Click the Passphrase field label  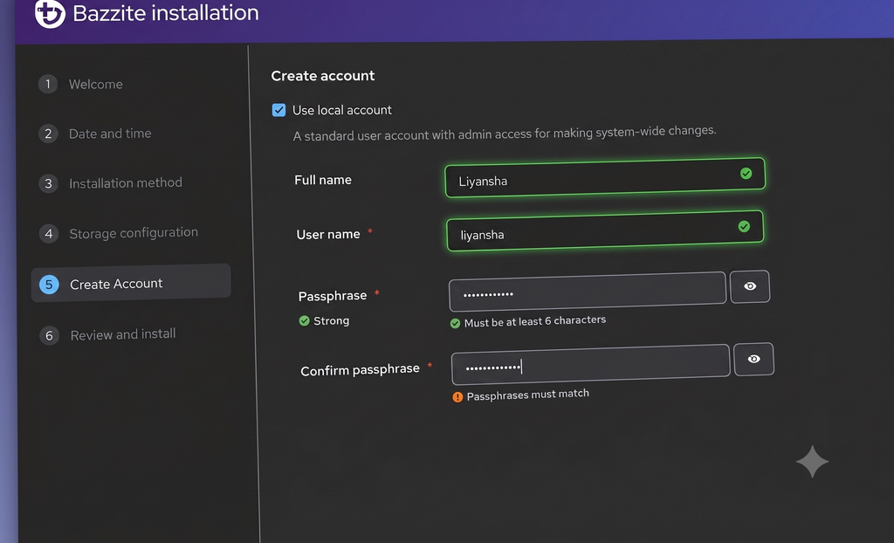[333, 296]
